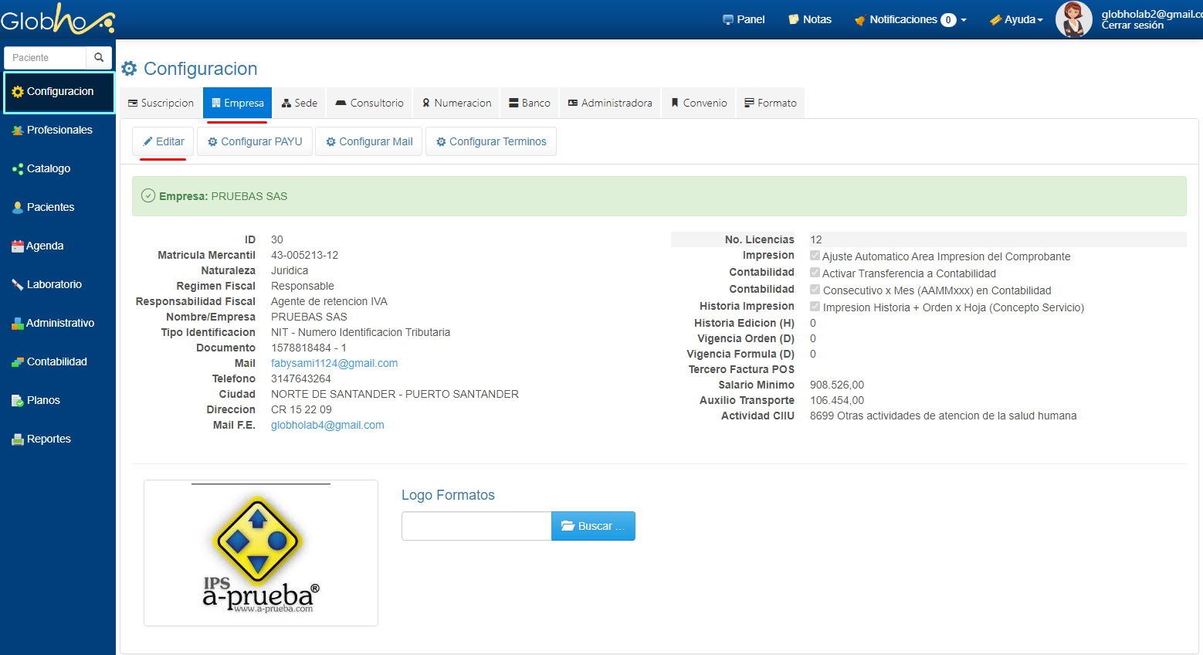Click the Paciente search input field
1203x655 pixels.
46,58
